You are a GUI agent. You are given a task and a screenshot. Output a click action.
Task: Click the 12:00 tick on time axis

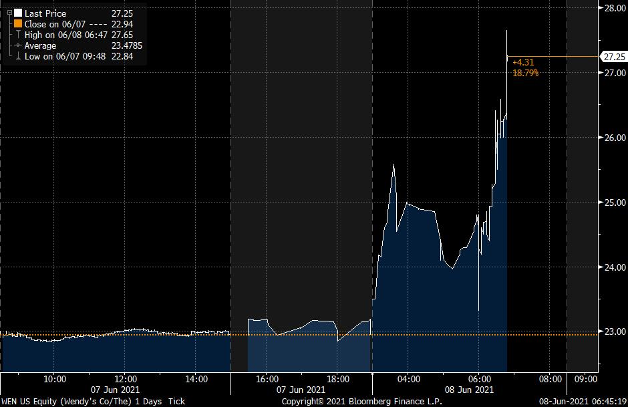point(125,379)
